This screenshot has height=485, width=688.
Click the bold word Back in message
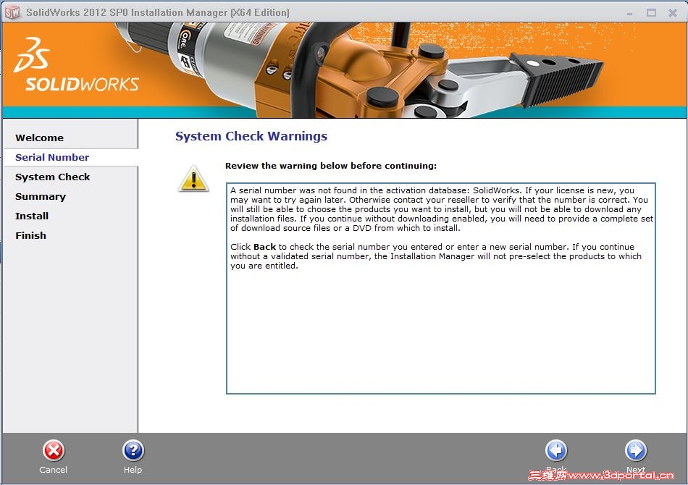click(264, 247)
